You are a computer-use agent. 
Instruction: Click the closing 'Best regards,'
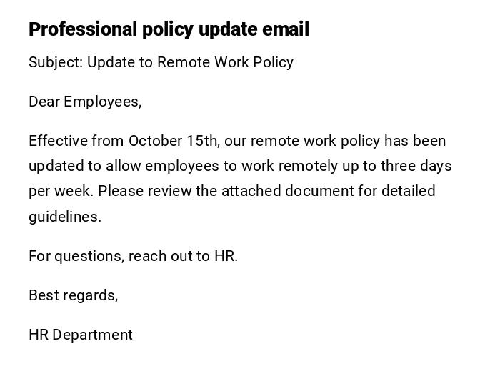[x=73, y=295]
